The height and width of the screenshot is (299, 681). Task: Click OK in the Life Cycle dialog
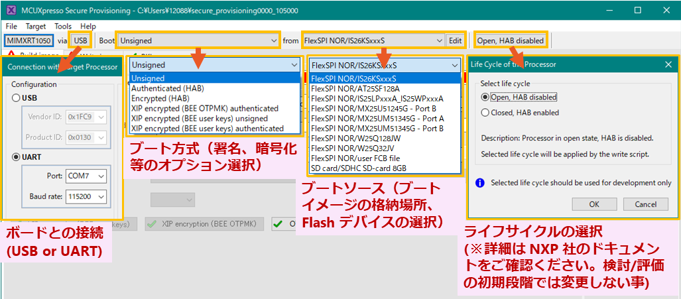click(593, 204)
